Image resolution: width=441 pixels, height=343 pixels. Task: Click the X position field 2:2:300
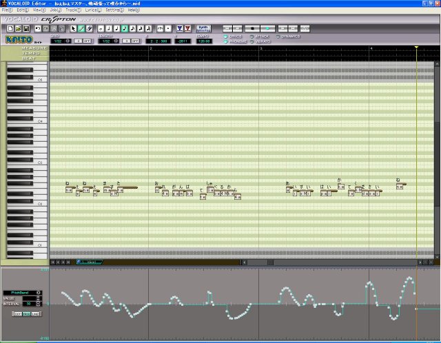[158, 41]
